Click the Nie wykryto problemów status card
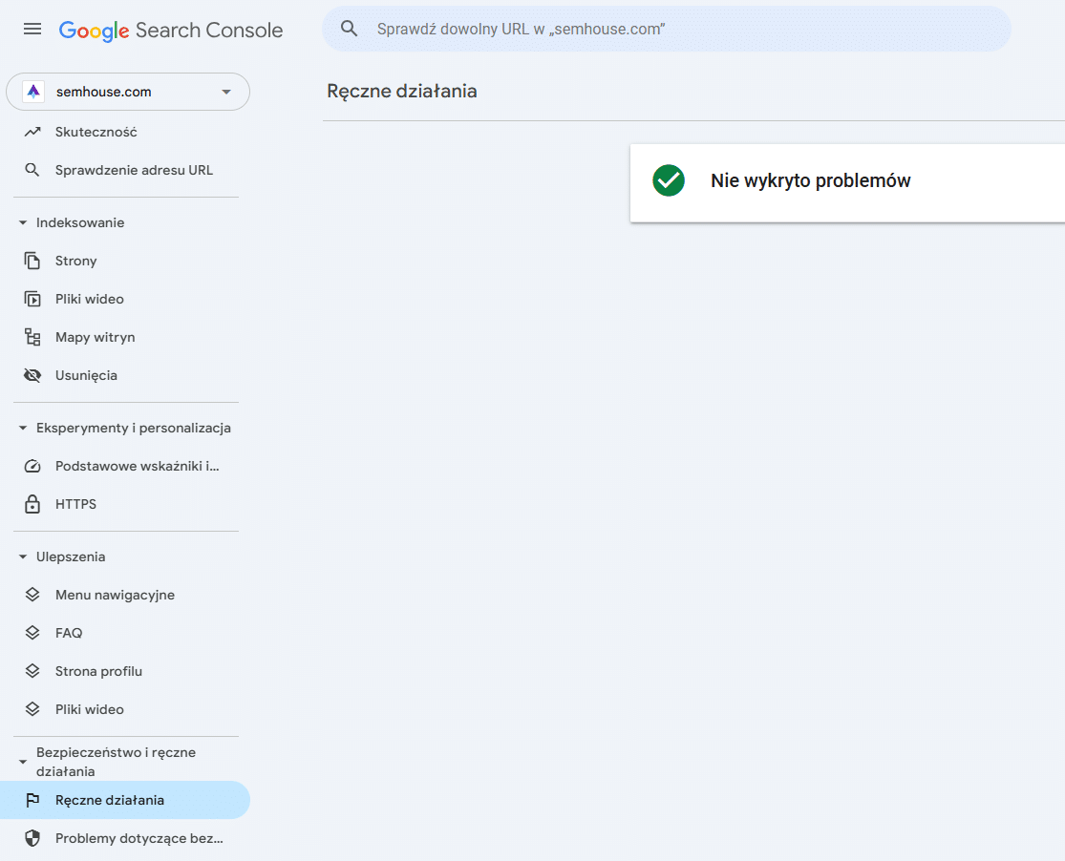The width and height of the screenshot is (1065, 861). coord(847,182)
